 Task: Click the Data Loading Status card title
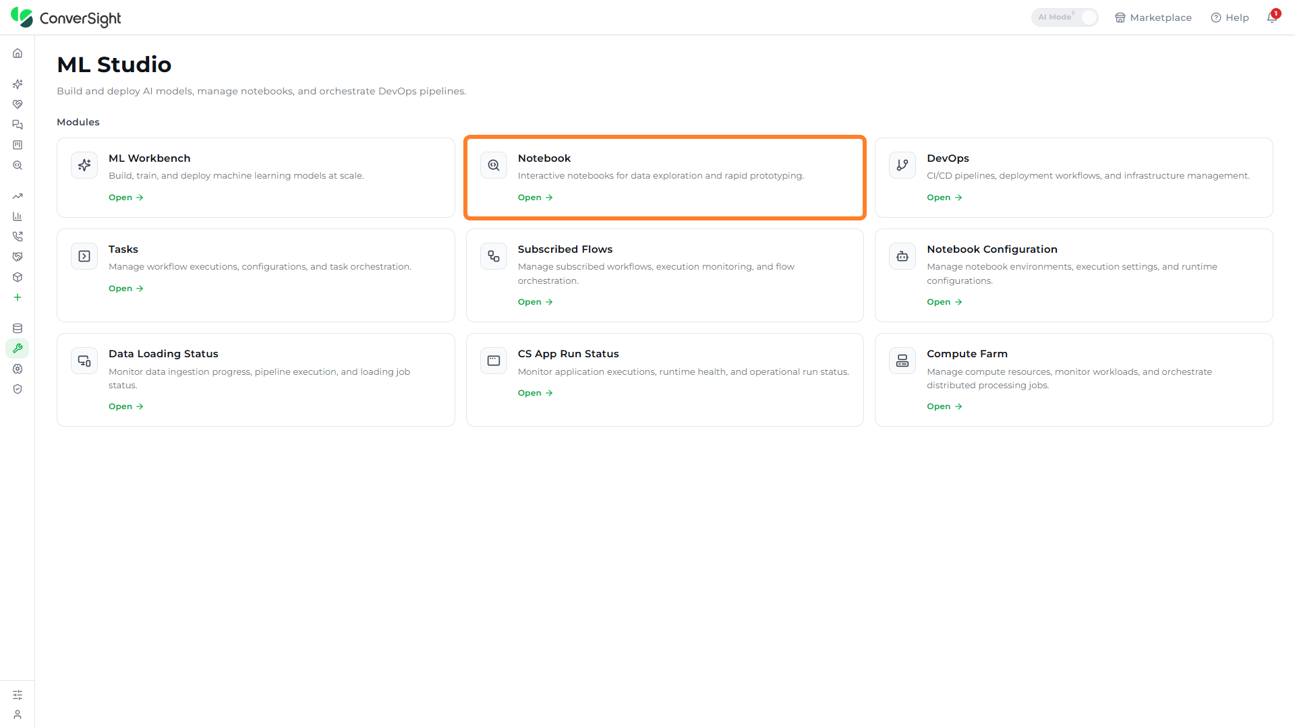point(163,354)
